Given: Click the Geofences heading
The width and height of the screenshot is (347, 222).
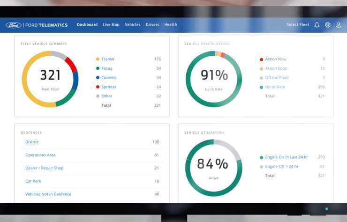Looking at the screenshot, I should 31,133.
